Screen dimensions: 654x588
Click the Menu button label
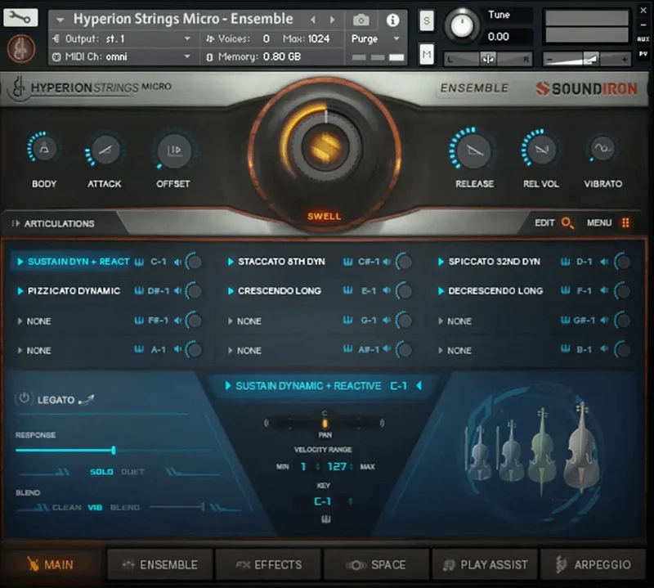599,222
